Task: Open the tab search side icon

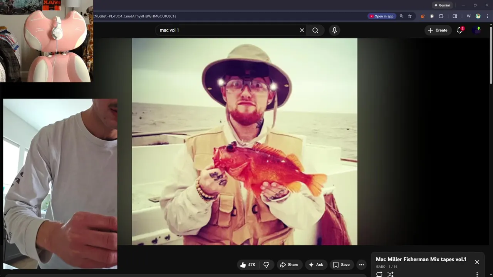Action: tap(455, 16)
